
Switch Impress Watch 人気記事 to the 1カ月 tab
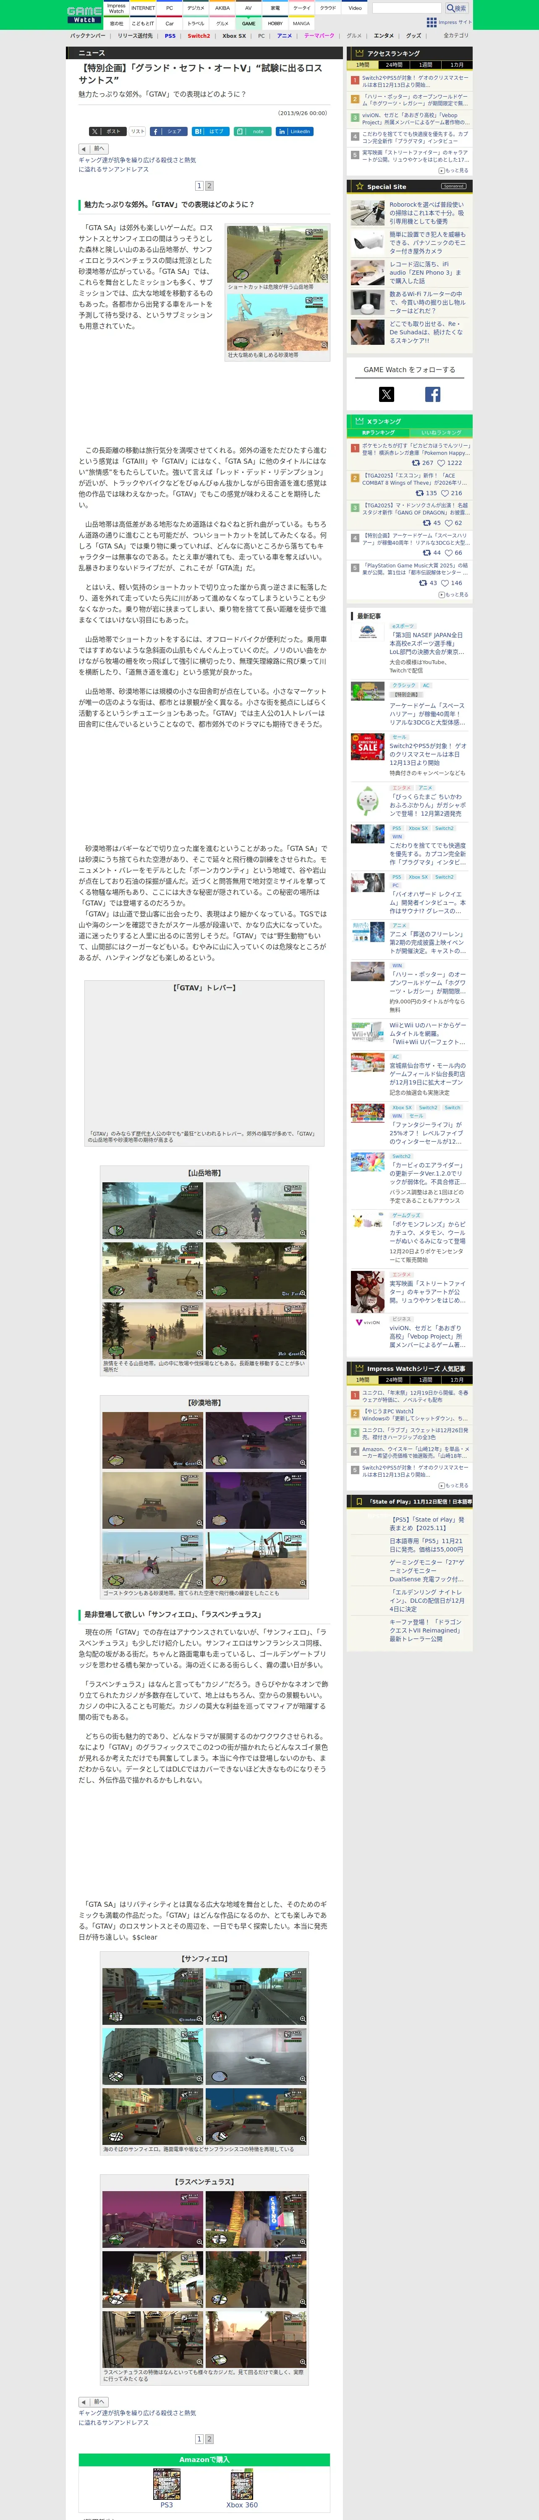point(457,1379)
